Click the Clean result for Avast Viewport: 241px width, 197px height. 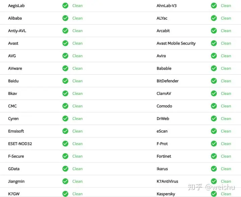pyautogui.click(x=77, y=43)
